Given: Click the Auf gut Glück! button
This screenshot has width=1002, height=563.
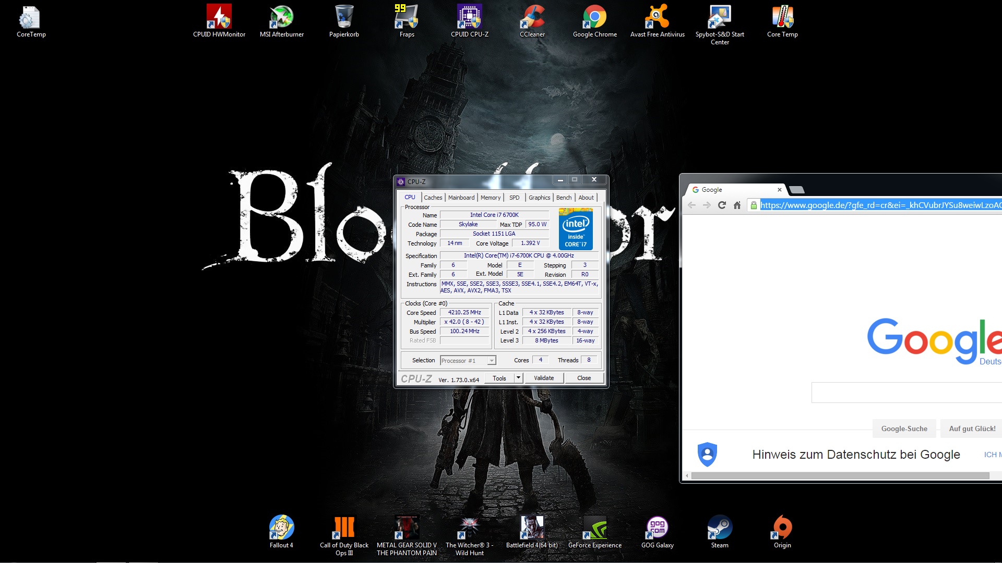Looking at the screenshot, I should coord(972,429).
